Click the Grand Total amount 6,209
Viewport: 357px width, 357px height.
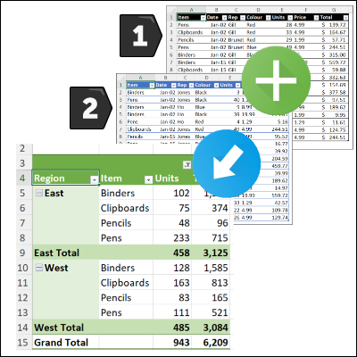pos(216,343)
